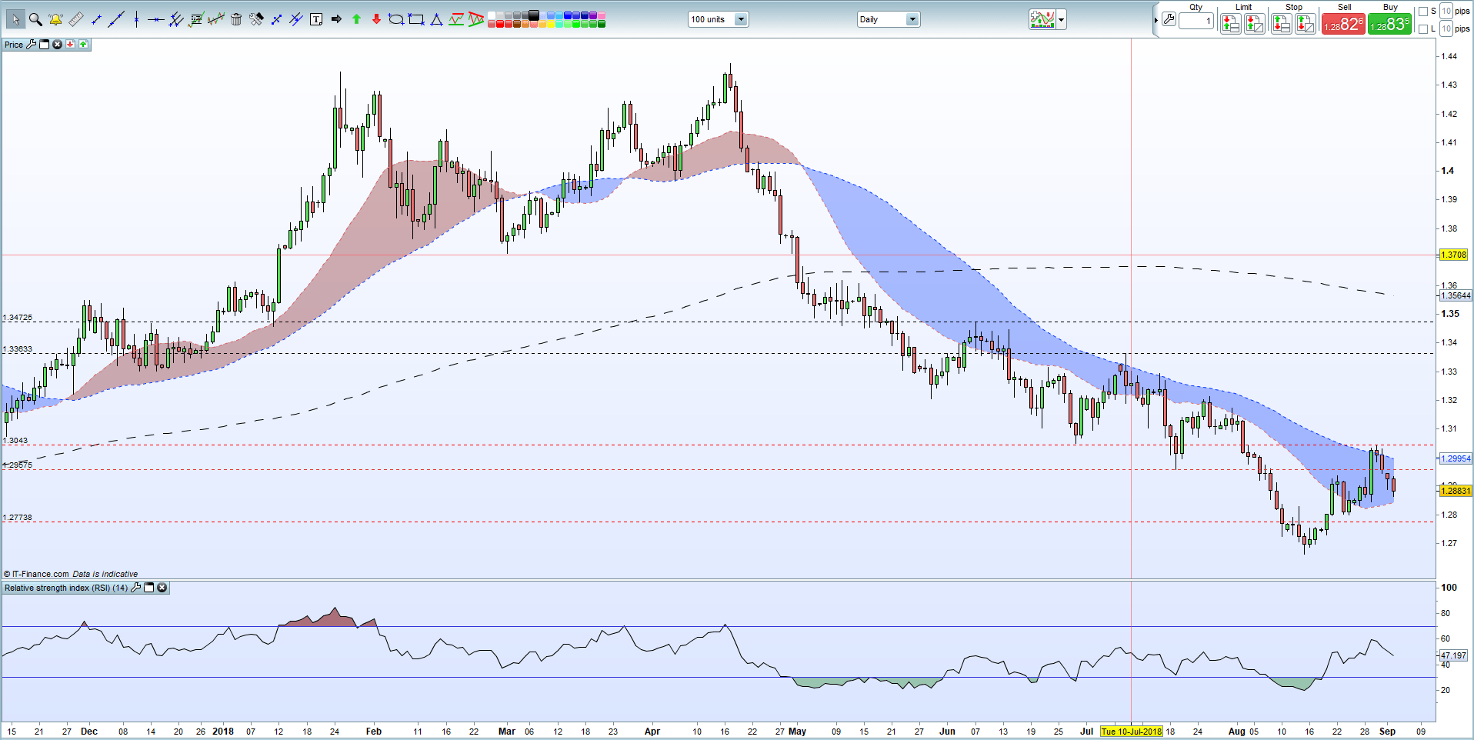Select the black right arrow tool
Image resolution: width=1474 pixels, height=740 pixels.
336,19
